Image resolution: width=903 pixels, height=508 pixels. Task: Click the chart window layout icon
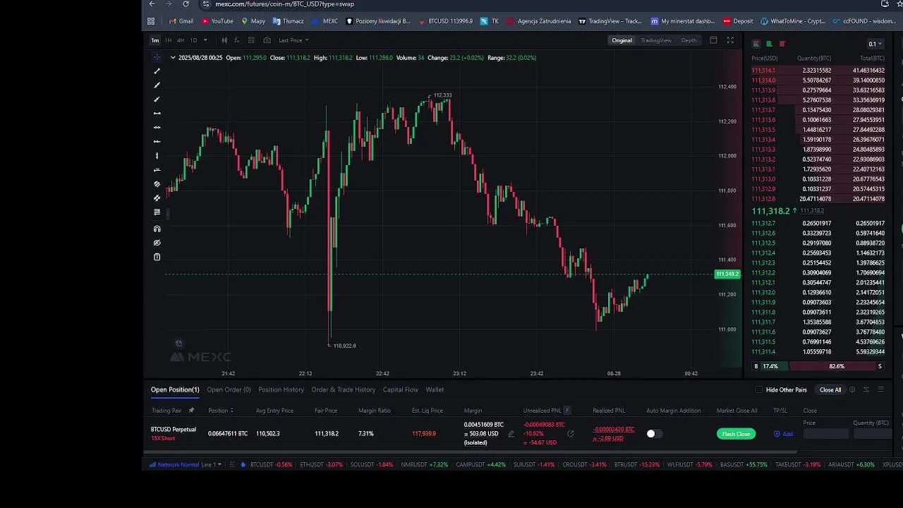click(713, 40)
